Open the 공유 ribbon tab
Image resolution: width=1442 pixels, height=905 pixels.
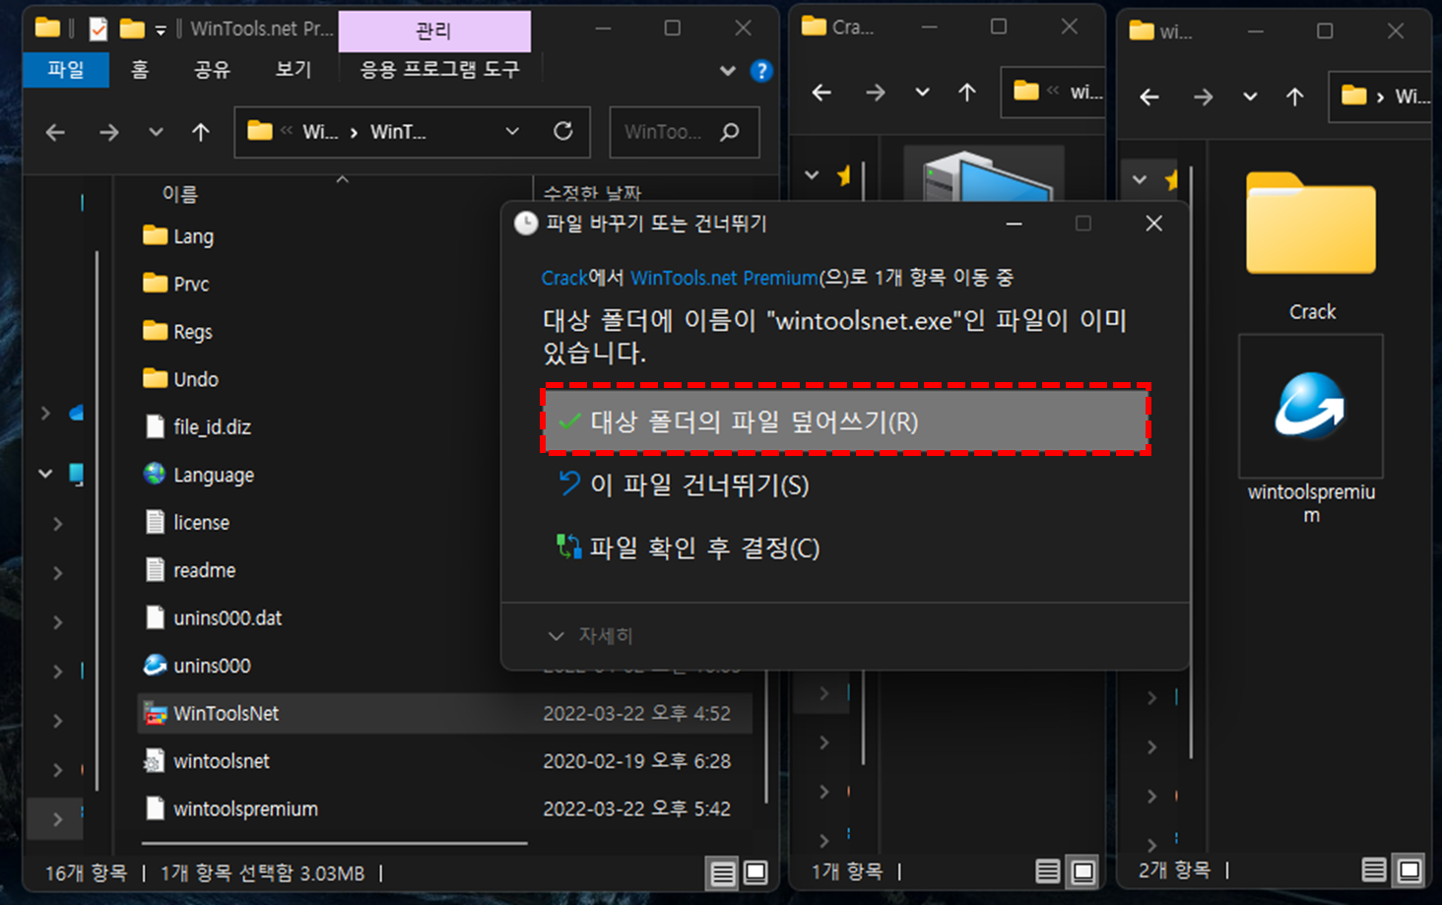coord(212,70)
